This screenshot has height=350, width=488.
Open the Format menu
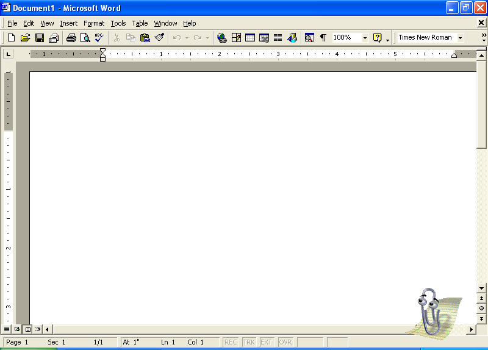coord(94,23)
